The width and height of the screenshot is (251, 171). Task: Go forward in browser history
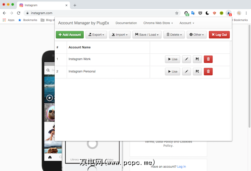[12, 13]
